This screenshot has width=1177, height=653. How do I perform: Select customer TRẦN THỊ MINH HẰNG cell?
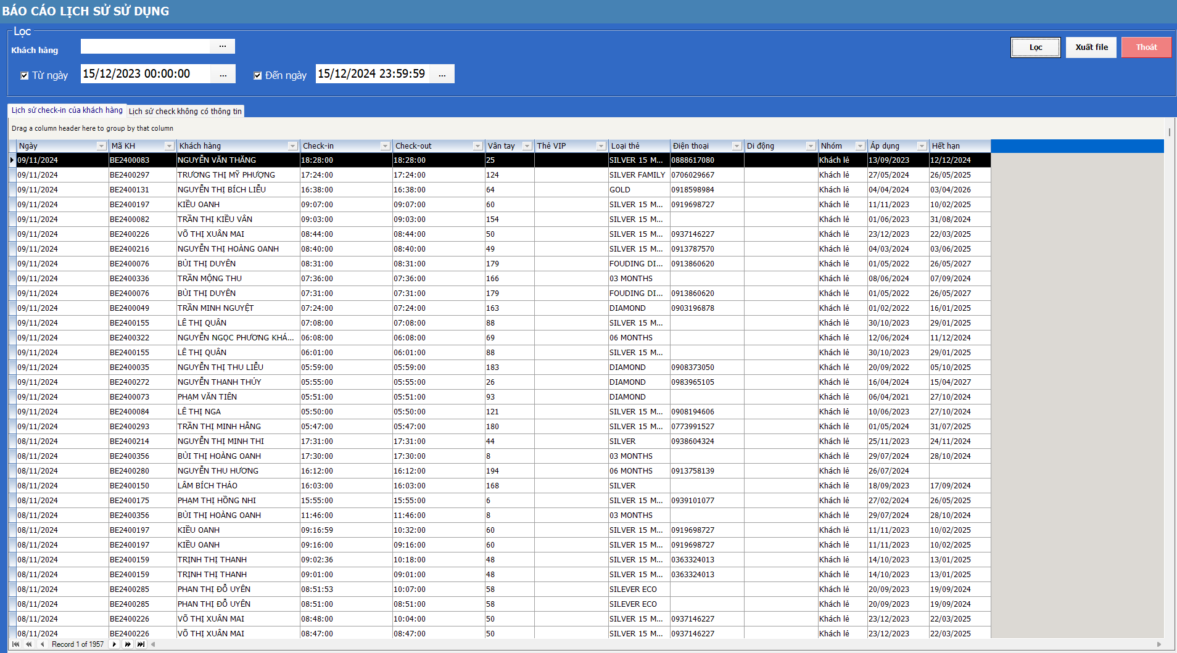click(238, 427)
